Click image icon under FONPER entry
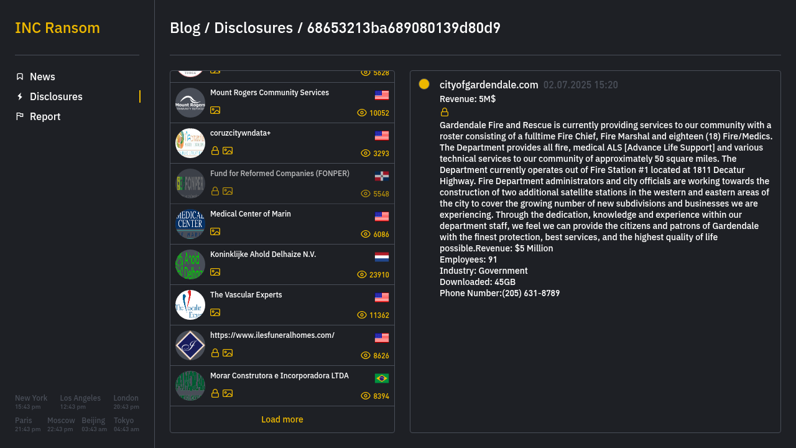796x448 pixels. (228, 191)
